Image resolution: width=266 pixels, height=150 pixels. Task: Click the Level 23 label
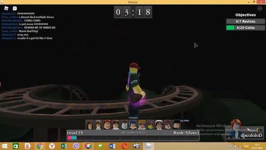click(x=75, y=133)
